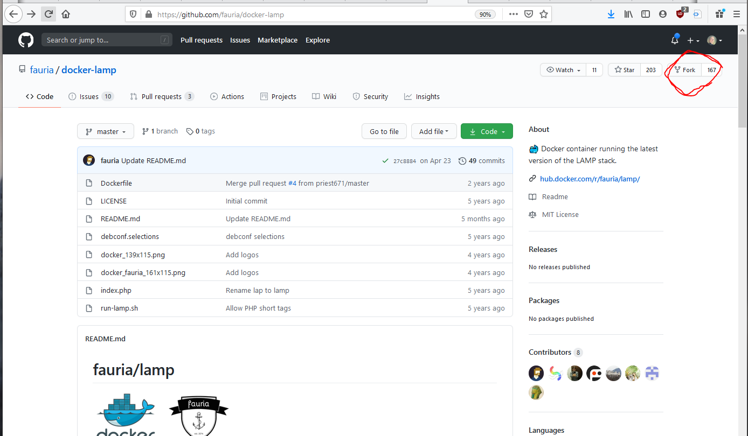
Task: Focus the Search or jump to field
Action: tap(107, 40)
